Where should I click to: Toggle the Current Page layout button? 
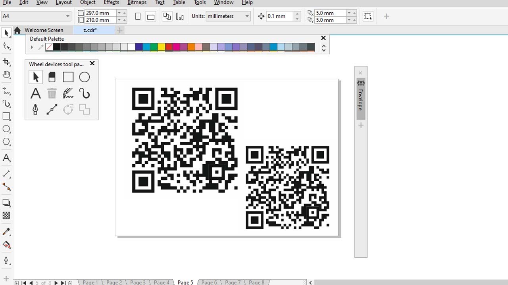coord(180,17)
